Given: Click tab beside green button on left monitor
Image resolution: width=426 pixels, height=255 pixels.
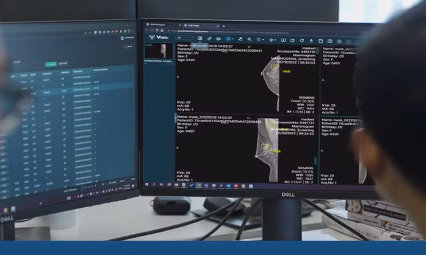Looking at the screenshot, I should coord(63,64).
